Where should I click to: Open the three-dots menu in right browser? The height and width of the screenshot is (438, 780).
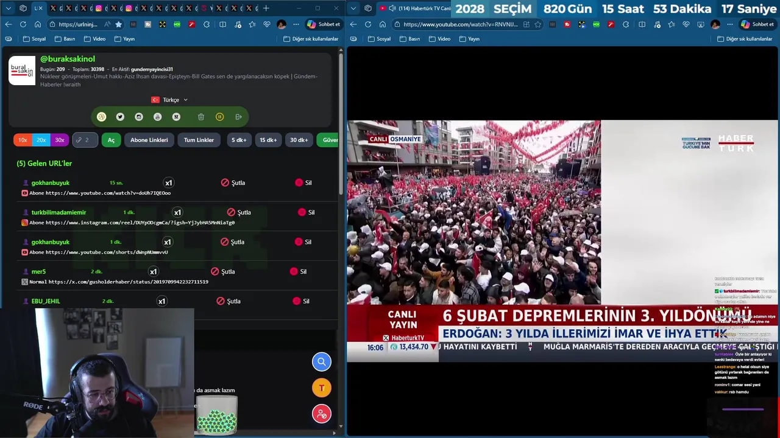[x=730, y=24]
